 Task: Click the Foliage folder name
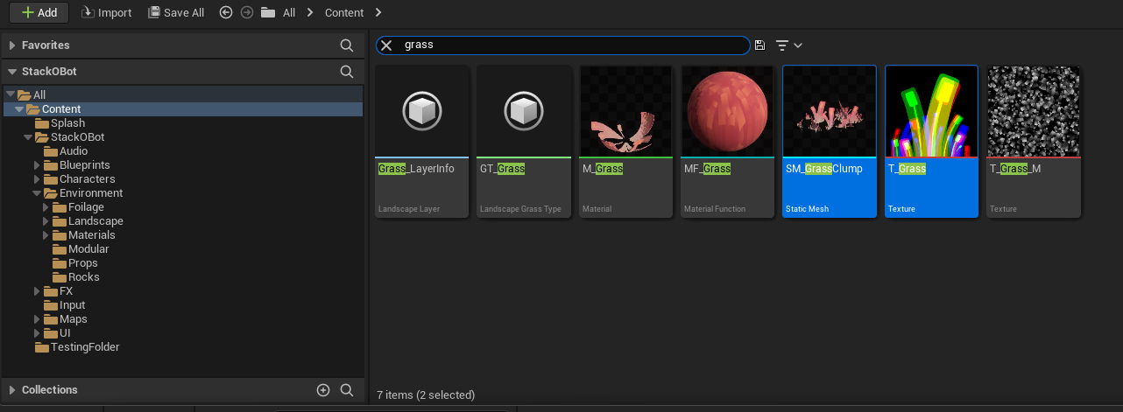[86, 207]
